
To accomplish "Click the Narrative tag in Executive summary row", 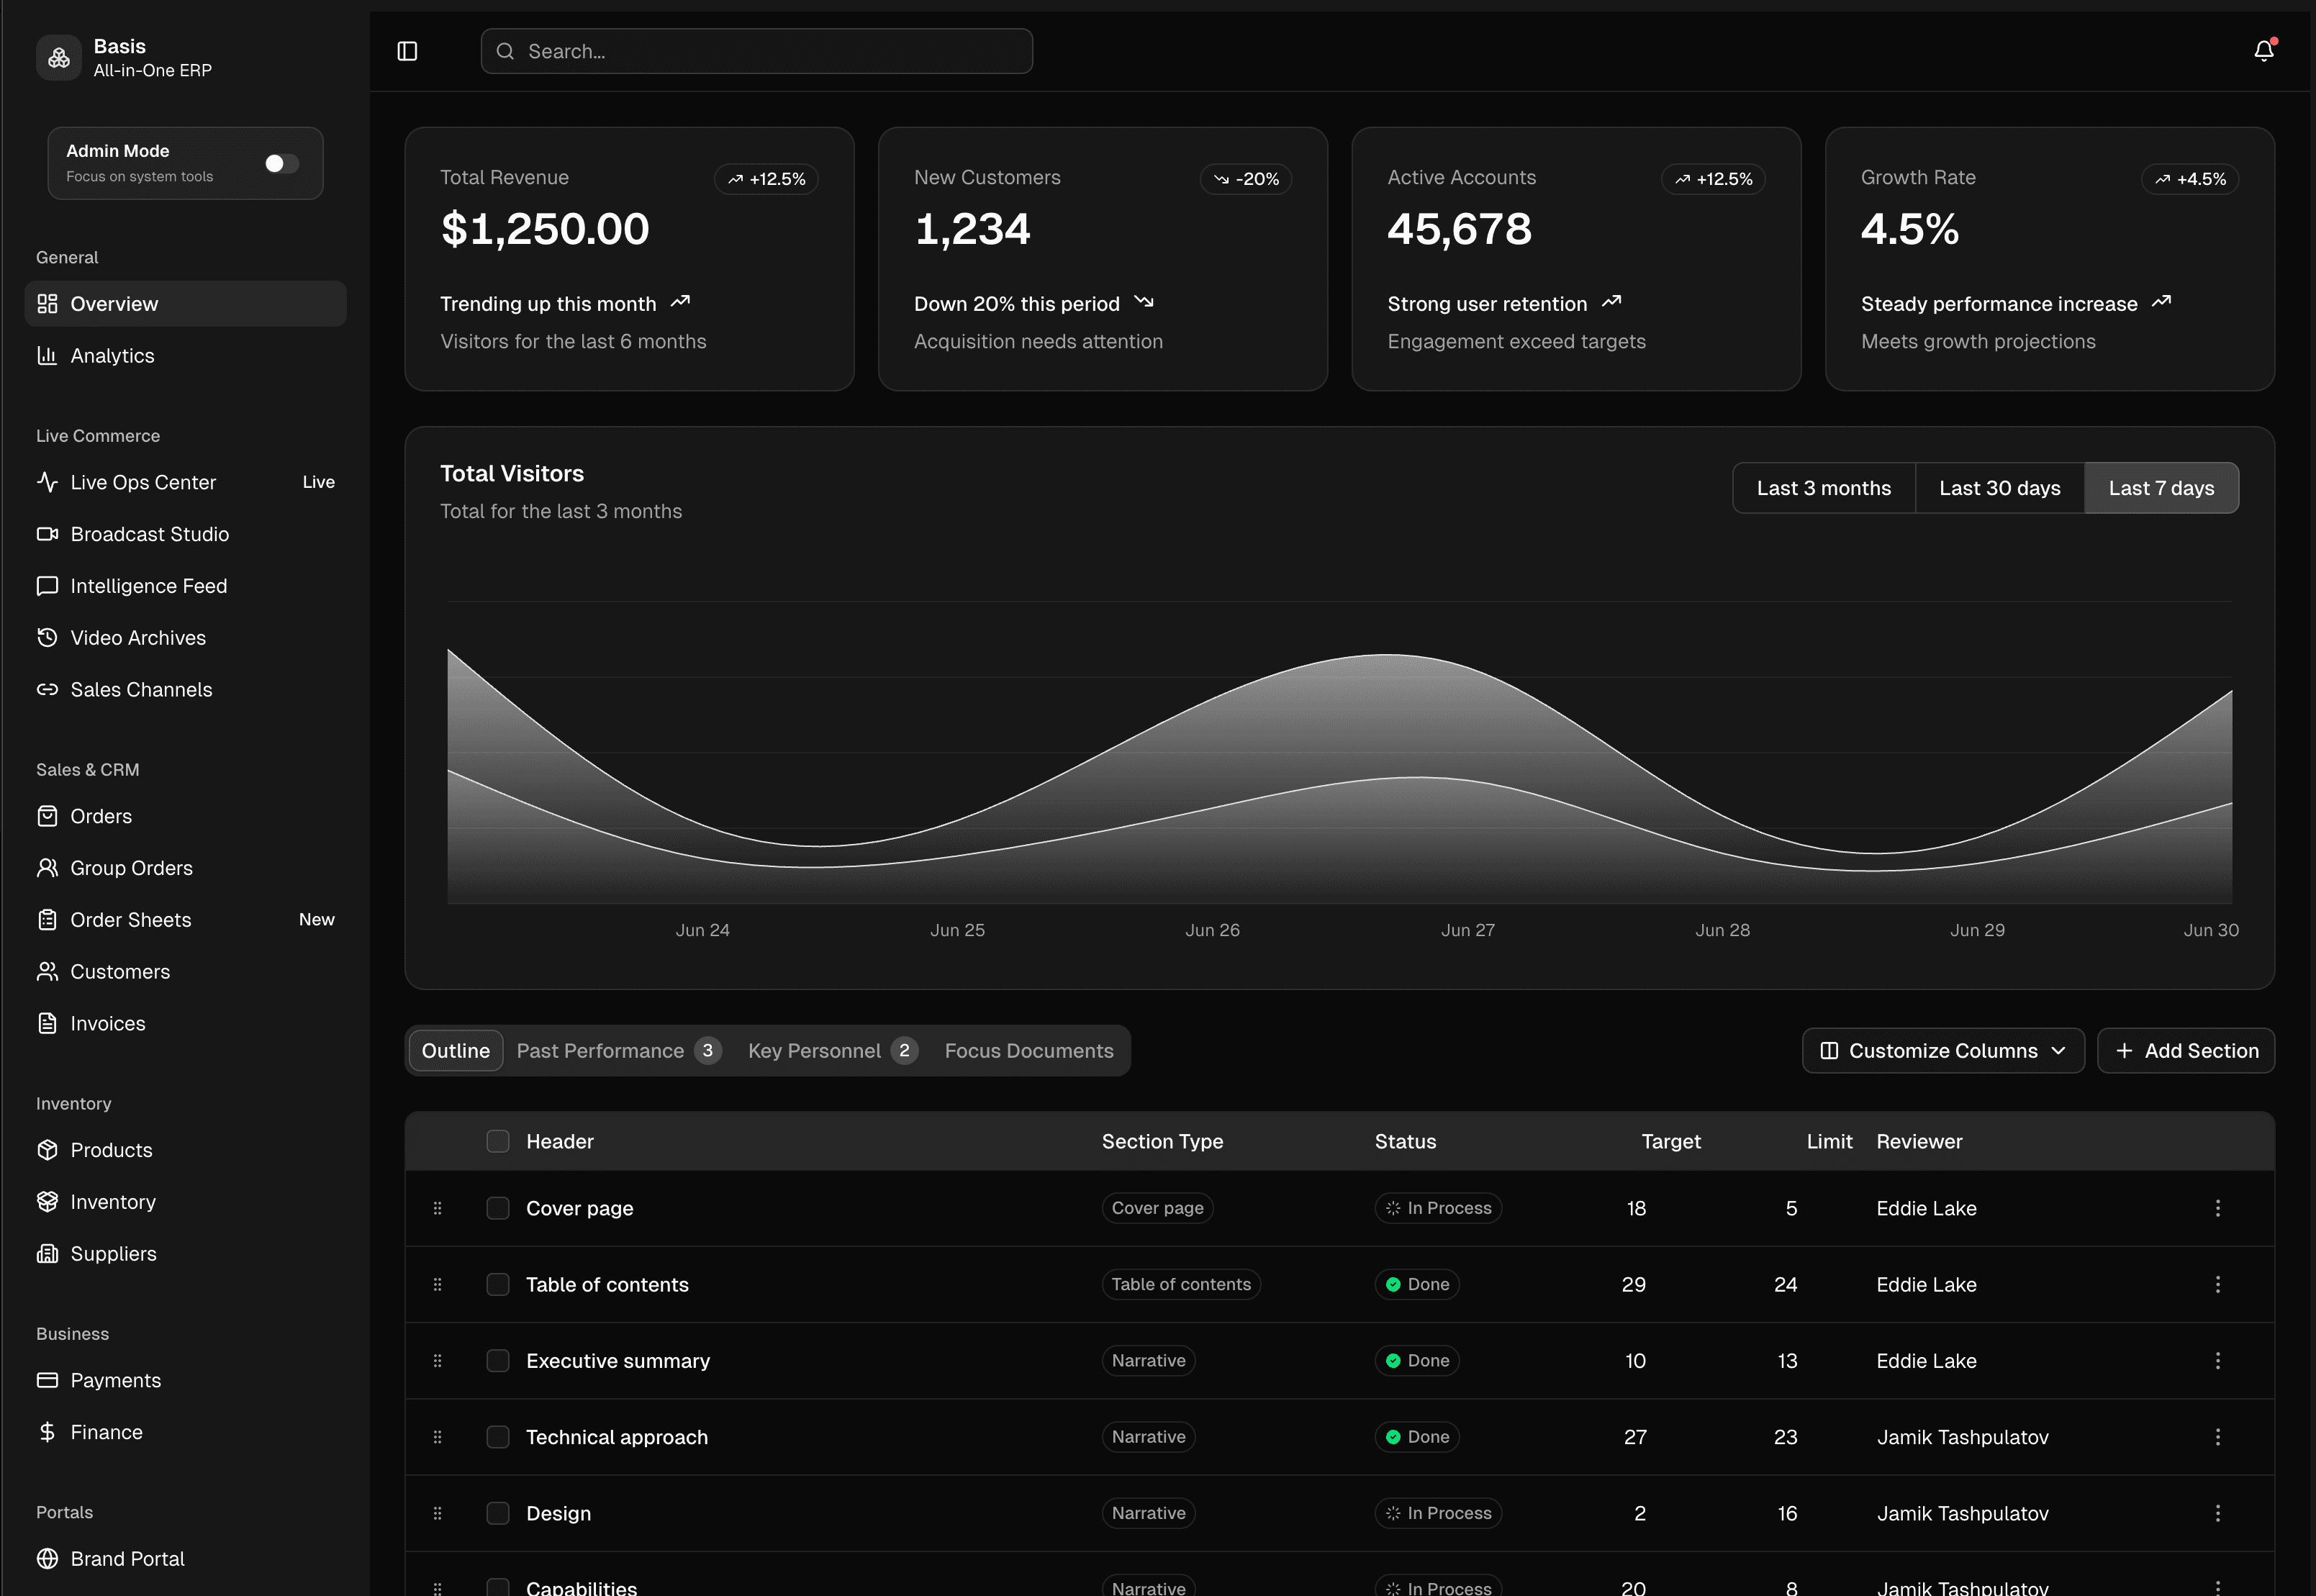I will (1148, 1361).
